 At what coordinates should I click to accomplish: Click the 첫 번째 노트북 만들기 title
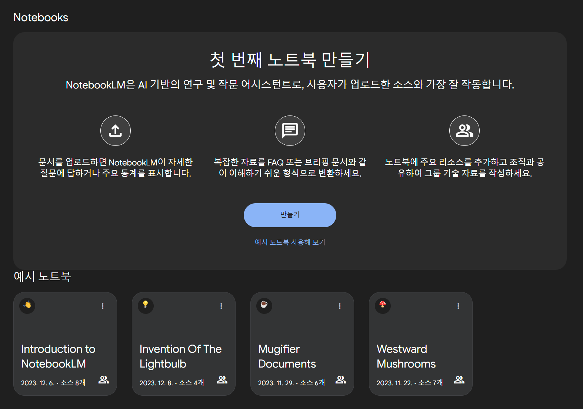290,60
